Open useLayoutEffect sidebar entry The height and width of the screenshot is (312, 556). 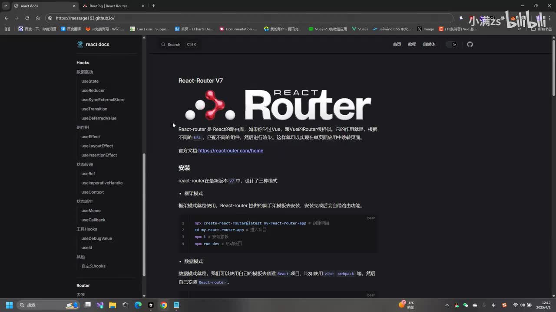97,146
